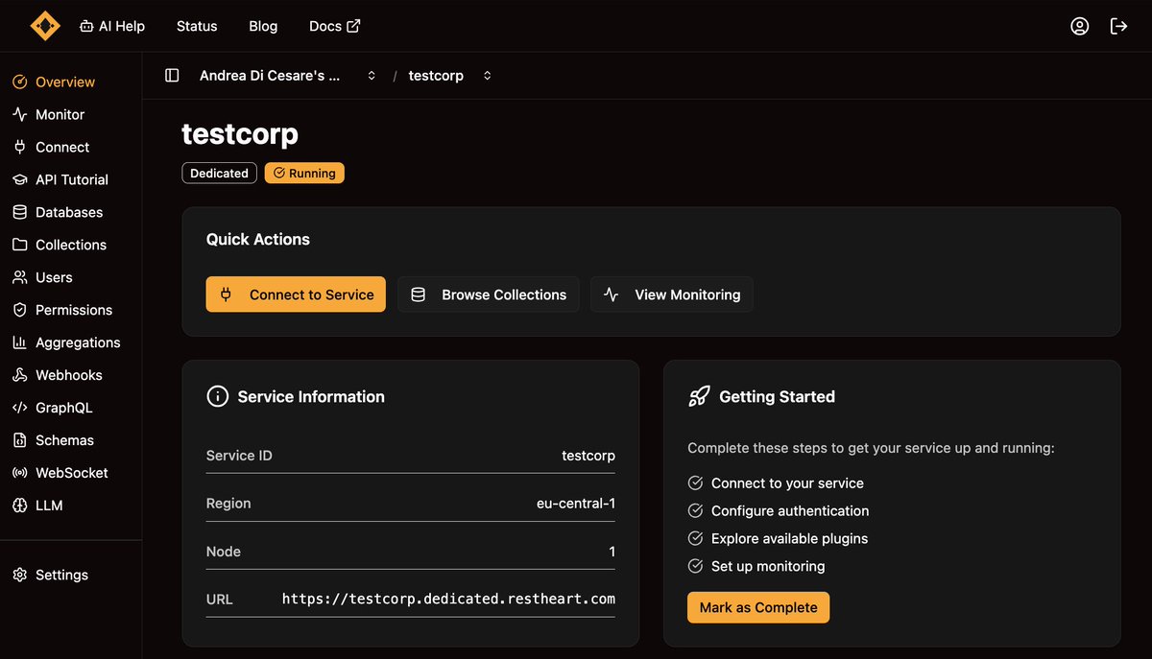The width and height of the screenshot is (1152, 659).
Task: Go to the Blog link
Action: (x=263, y=26)
